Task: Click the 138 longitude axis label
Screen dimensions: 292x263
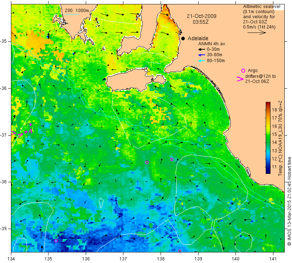Action: [x=161, y=259]
